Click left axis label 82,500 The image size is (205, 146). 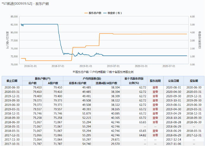click(x=14, y=25)
